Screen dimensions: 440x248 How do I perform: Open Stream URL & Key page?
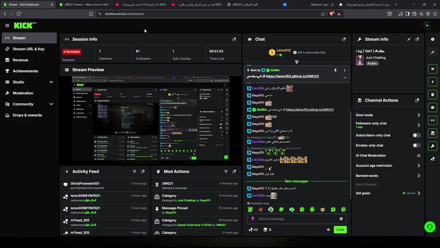click(x=30, y=49)
